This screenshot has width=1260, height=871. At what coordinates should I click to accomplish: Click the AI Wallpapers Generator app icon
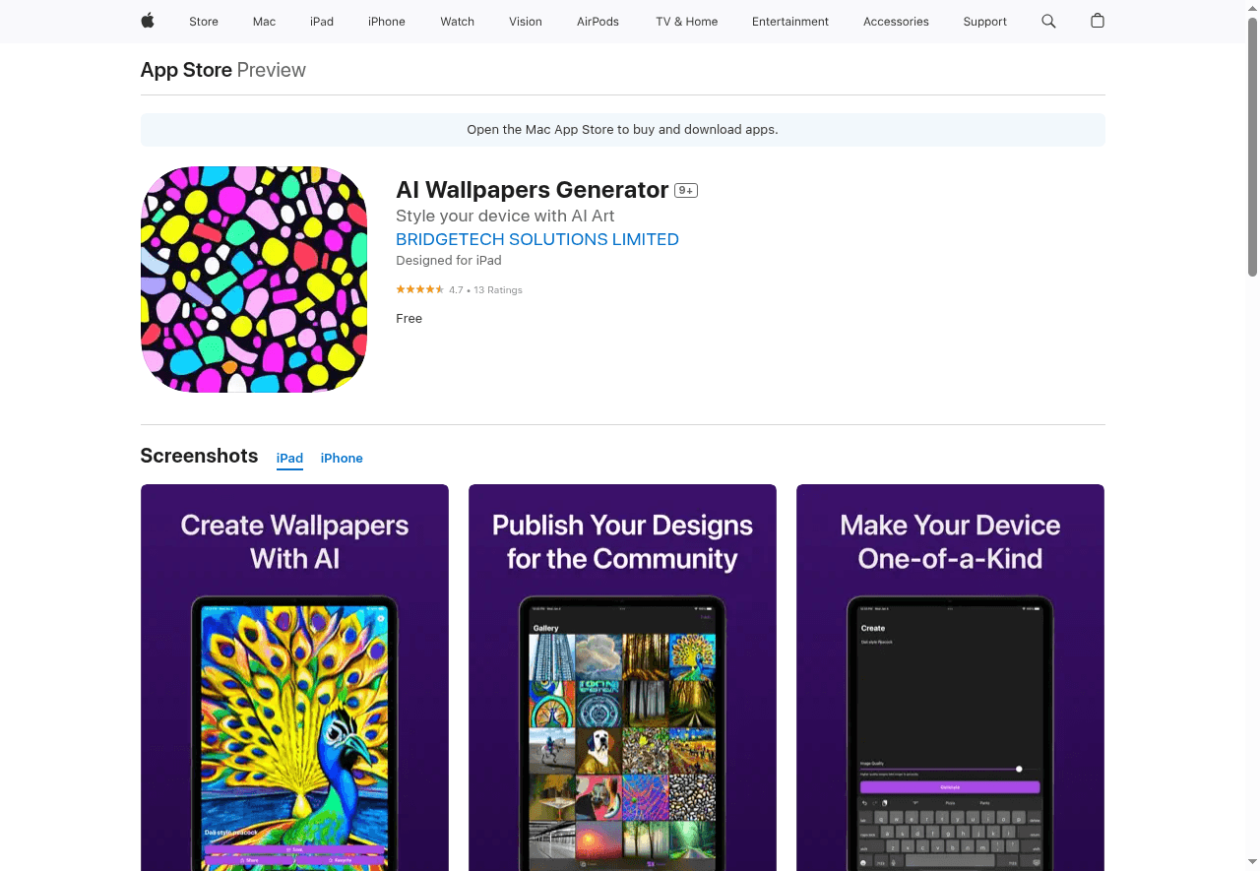[x=254, y=279]
